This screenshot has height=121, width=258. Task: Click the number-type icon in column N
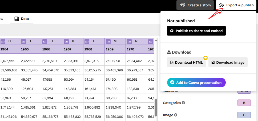tap(129, 41)
